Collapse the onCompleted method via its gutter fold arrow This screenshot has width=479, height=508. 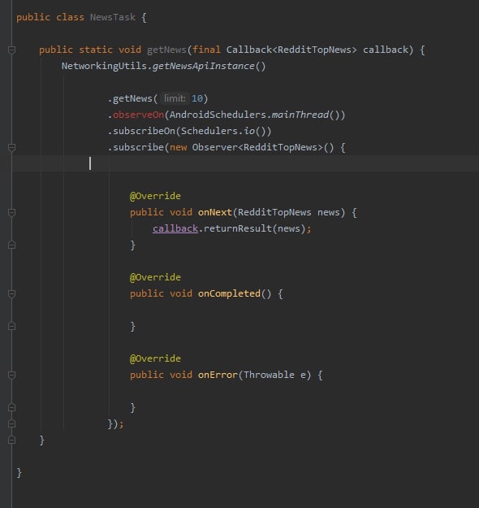pos(11,294)
